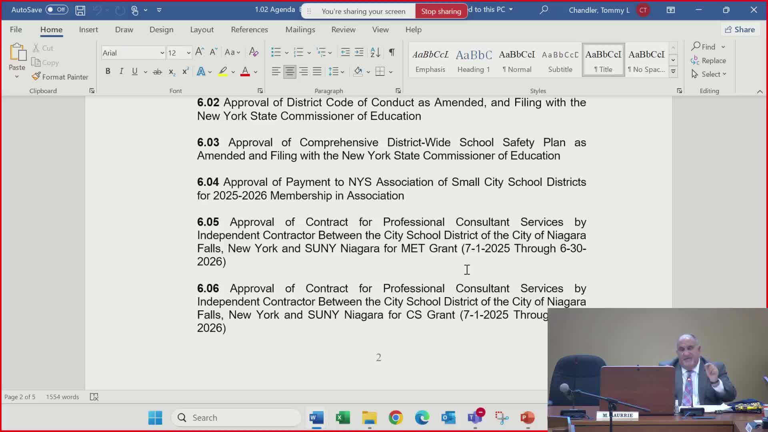Screen dimensions: 768x432
Task: Switch to the Layout tab
Action: (x=202, y=30)
